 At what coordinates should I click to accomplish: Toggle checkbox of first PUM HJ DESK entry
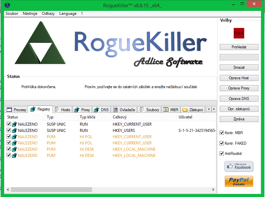pos(9,149)
